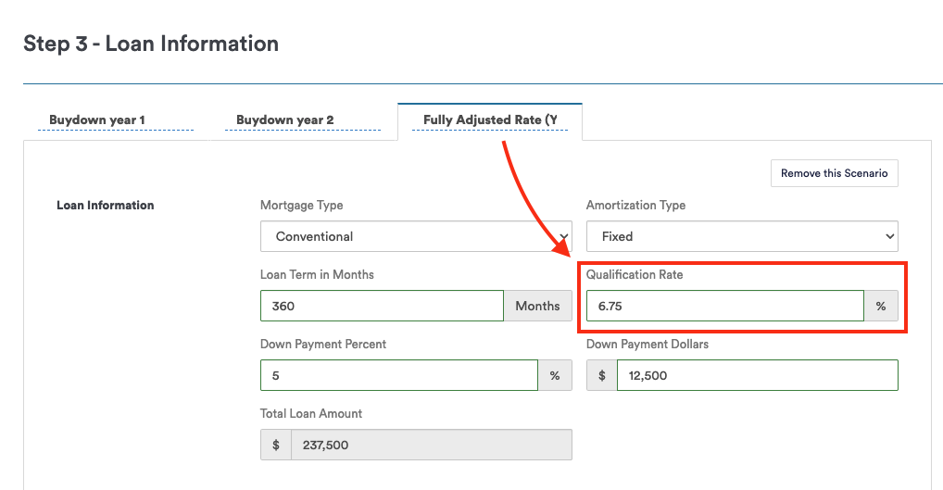Click the Loan Term in Months field
This screenshot has height=490, width=943.
pyautogui.click(x=382, y=306)
